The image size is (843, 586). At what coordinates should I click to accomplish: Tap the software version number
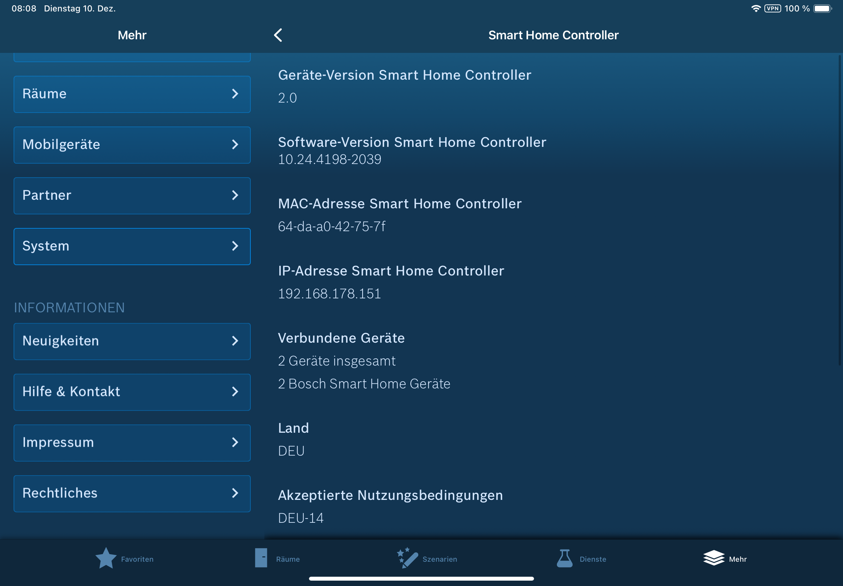click(329, 159)
